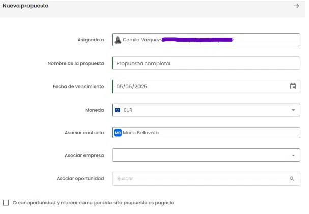Click the Asignado a label

tap(91, 40)
